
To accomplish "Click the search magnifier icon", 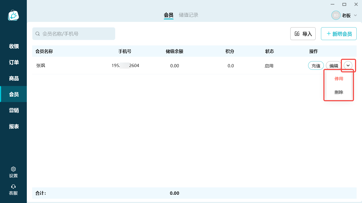I will (38, 34).
